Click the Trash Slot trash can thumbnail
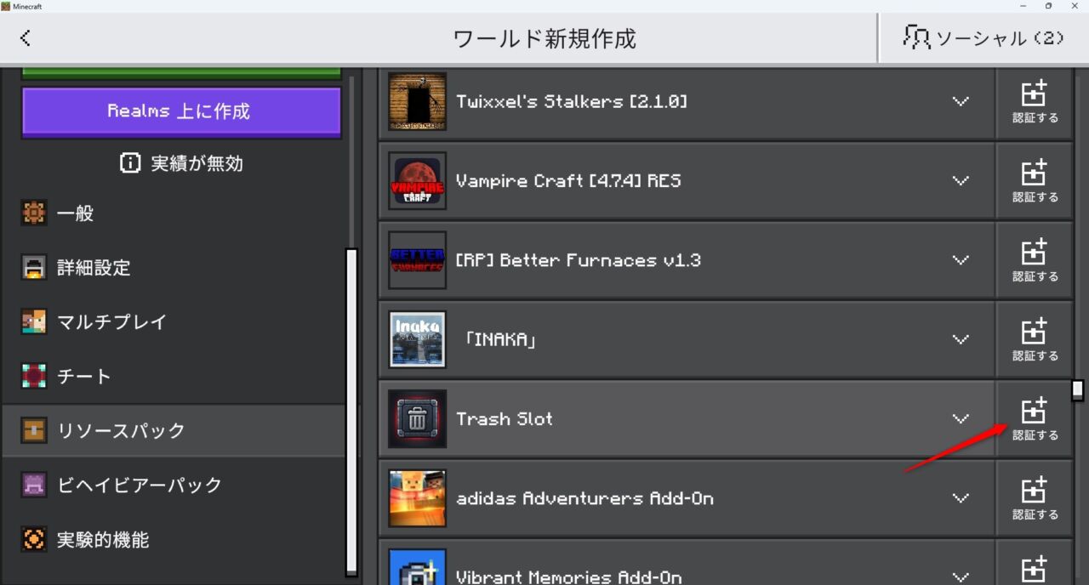Viewport: 1089px width, 585px height. pyautogui.click(x=417, y=418)
